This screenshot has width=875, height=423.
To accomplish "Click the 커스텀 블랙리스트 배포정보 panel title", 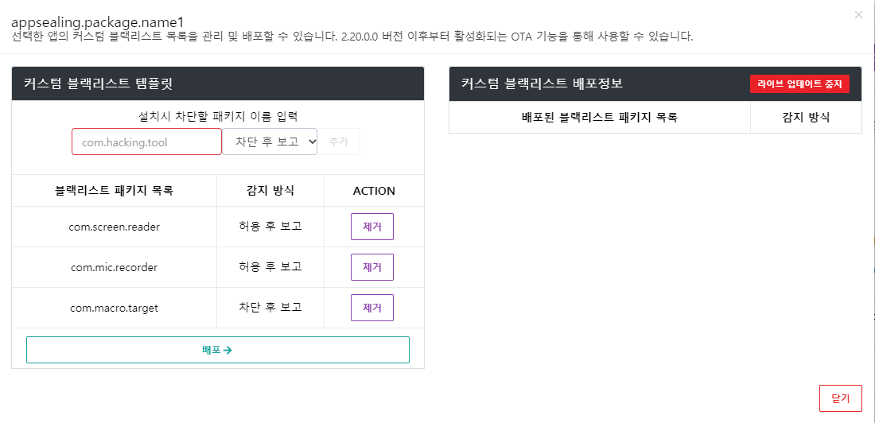I will coord(542,83).
